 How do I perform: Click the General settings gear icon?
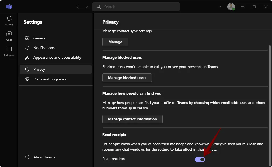(x=27, y=38)
